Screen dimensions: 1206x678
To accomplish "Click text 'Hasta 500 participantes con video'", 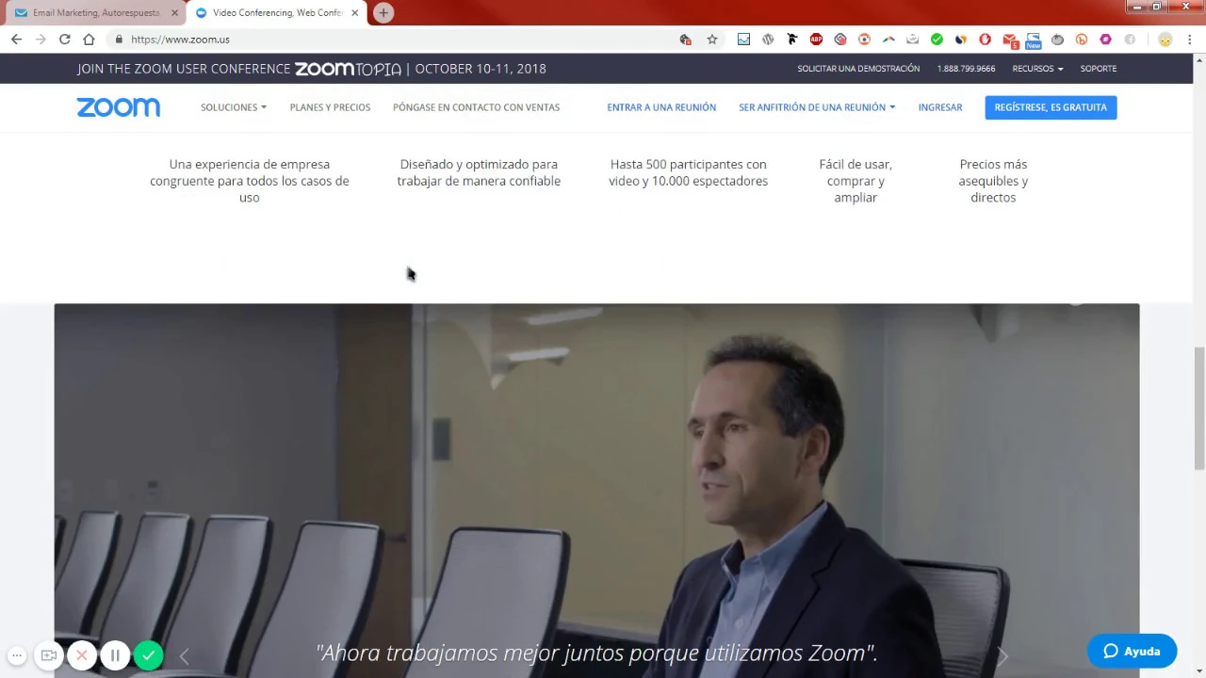I will 688,172.
